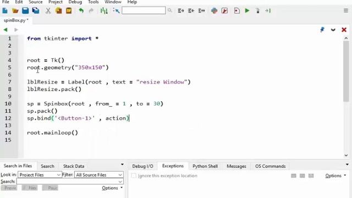The image size is (352, 198).
Task: Open the hamburger menu in toolbar
Action: pyautogui.click(x=346, y=10)
